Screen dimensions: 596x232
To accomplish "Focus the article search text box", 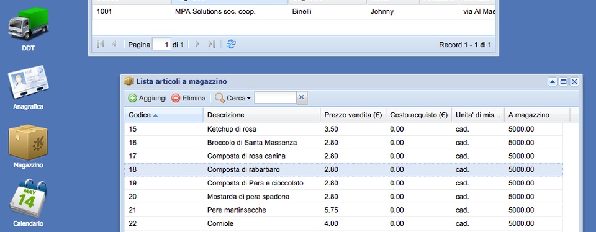I will pyautogui.click(x=275, y=98).
